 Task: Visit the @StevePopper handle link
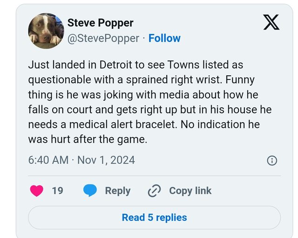point(103,38)
